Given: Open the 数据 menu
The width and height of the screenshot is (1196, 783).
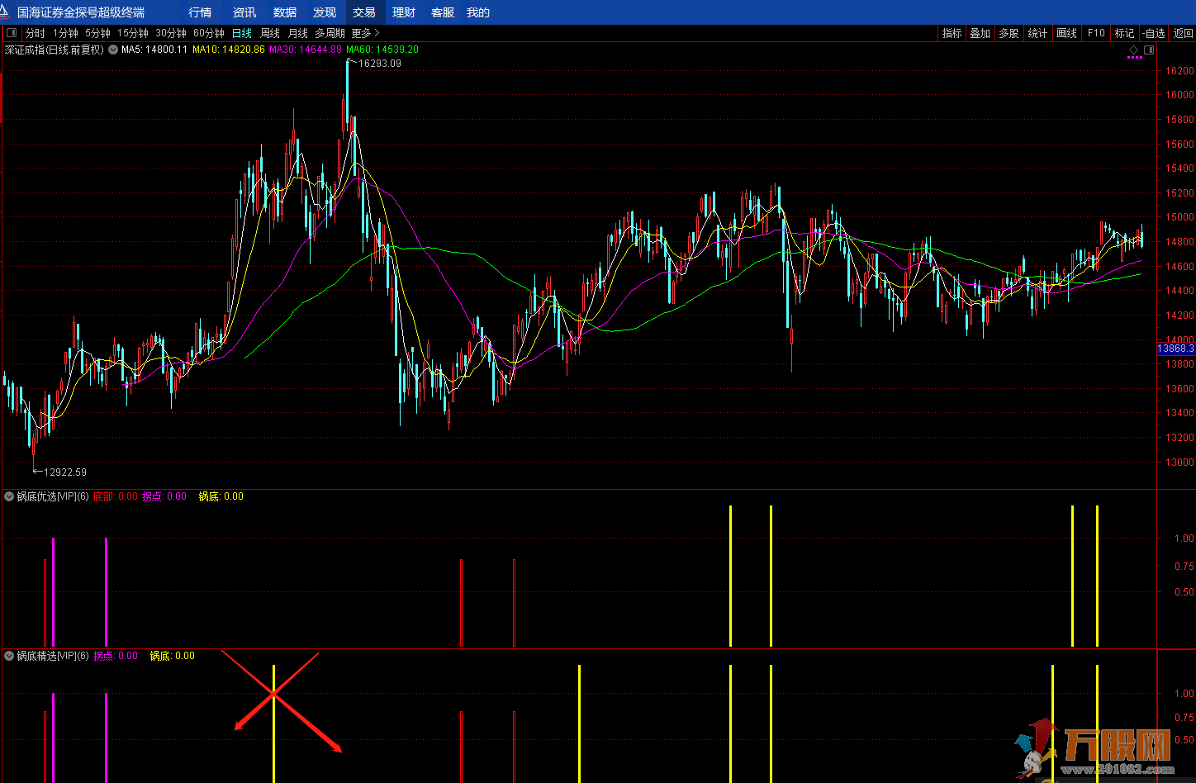Looking at the screenshot, I should click(x=285, y=12).
